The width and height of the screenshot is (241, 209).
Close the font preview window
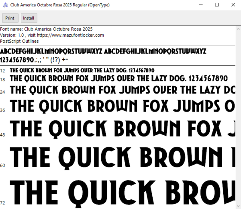point(233,5)
